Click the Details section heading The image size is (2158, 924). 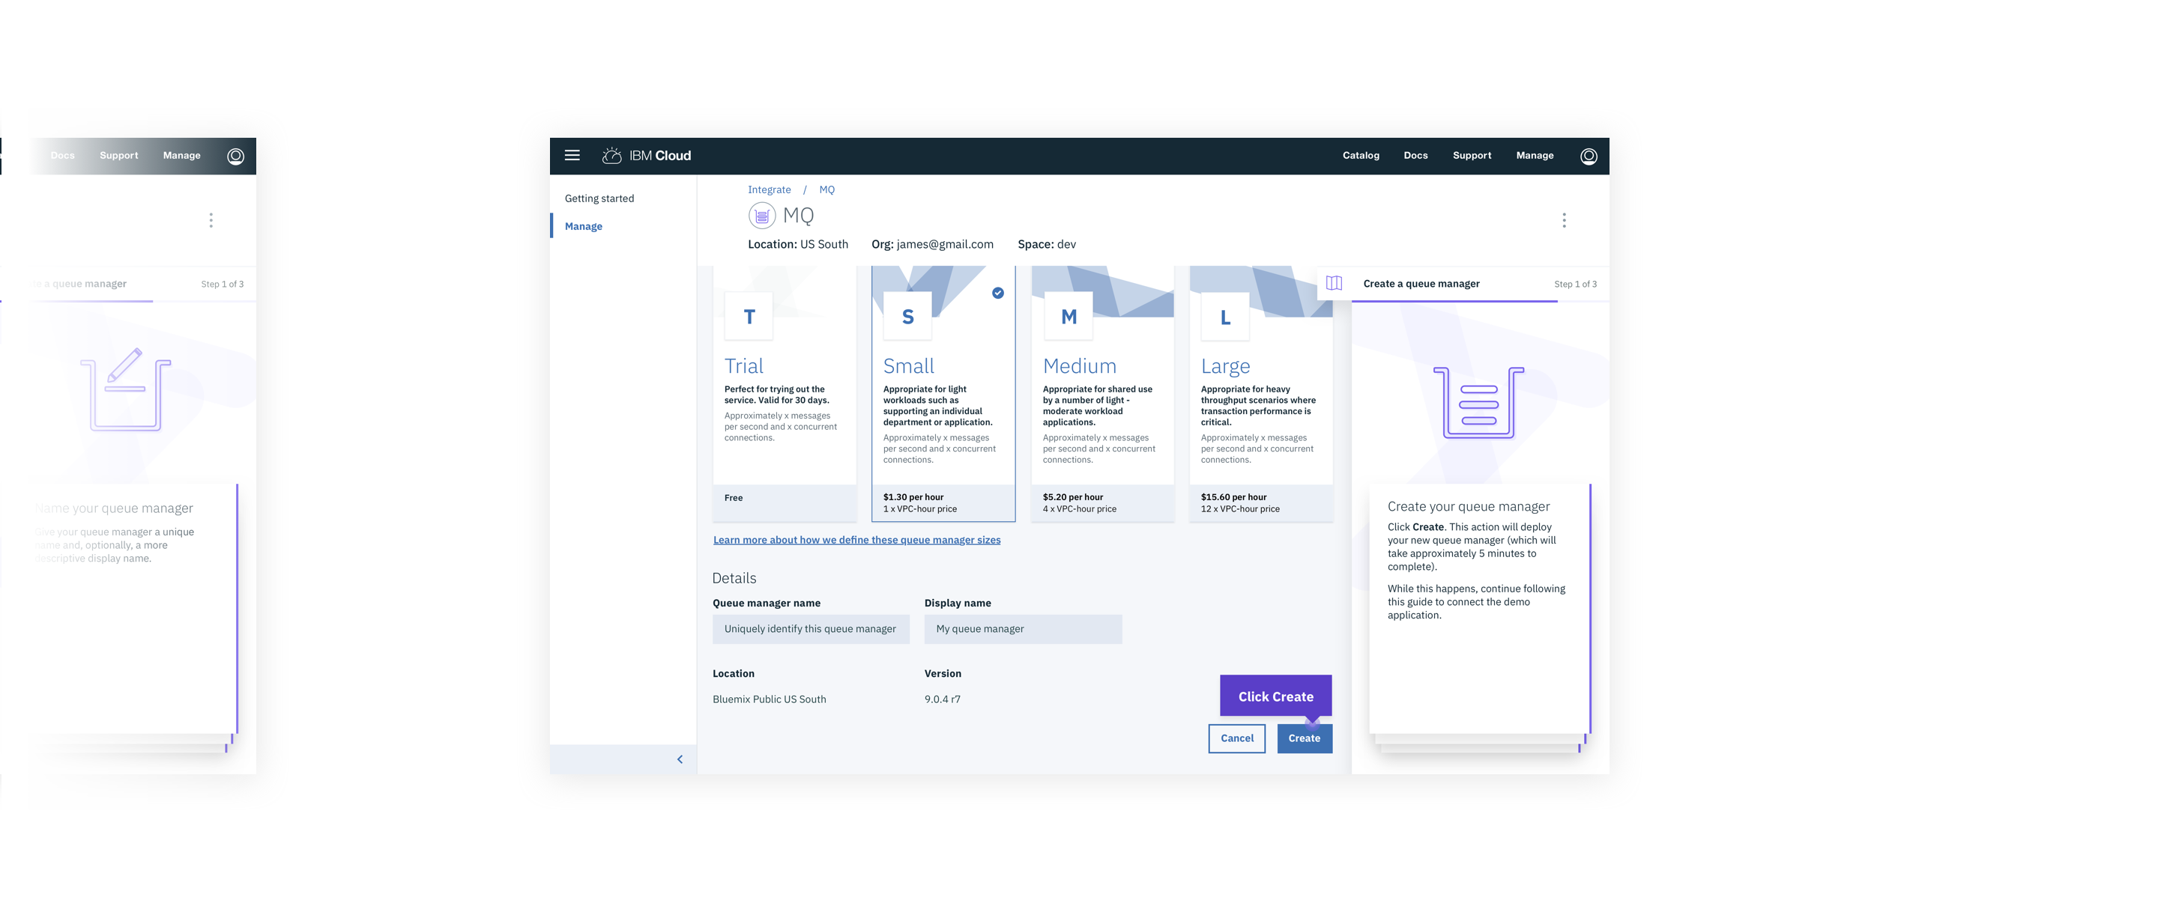pyautogui.click(x=734, y=578)
